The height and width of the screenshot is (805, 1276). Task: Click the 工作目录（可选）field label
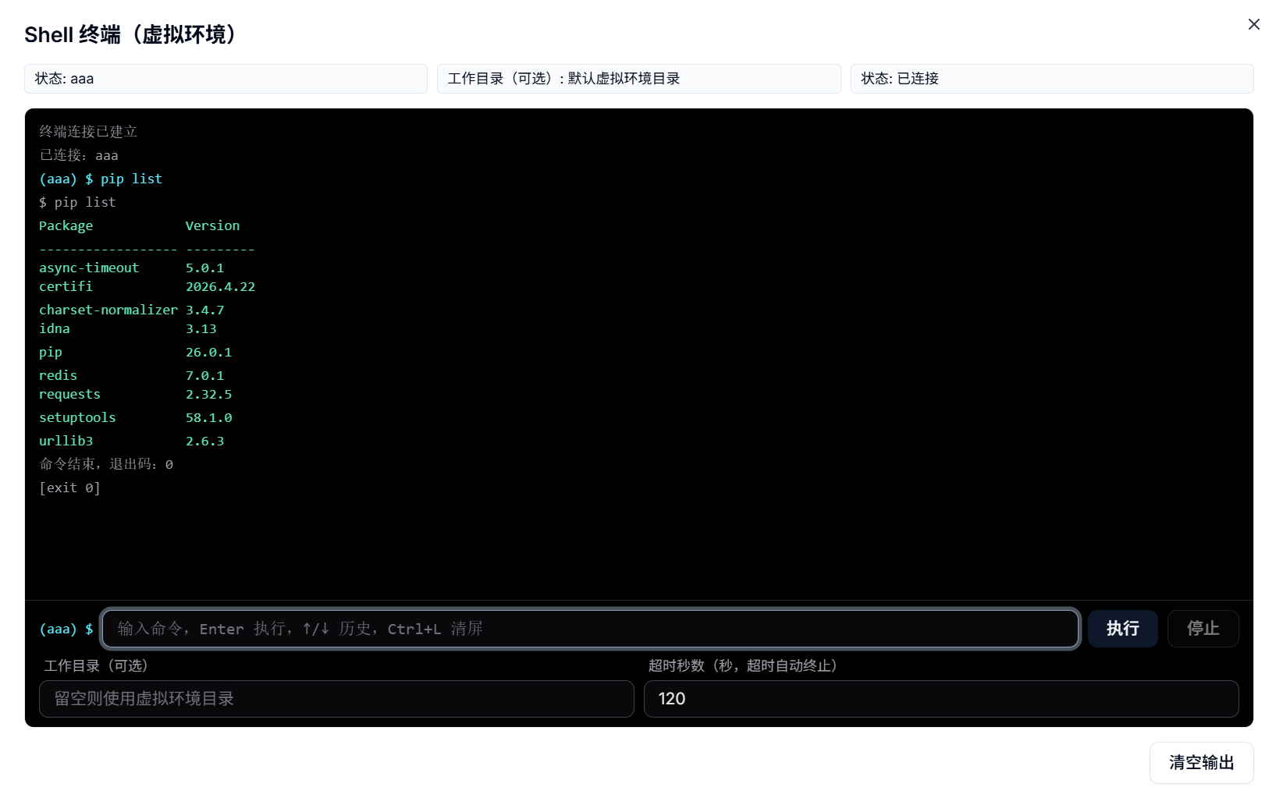coord(96,665)
